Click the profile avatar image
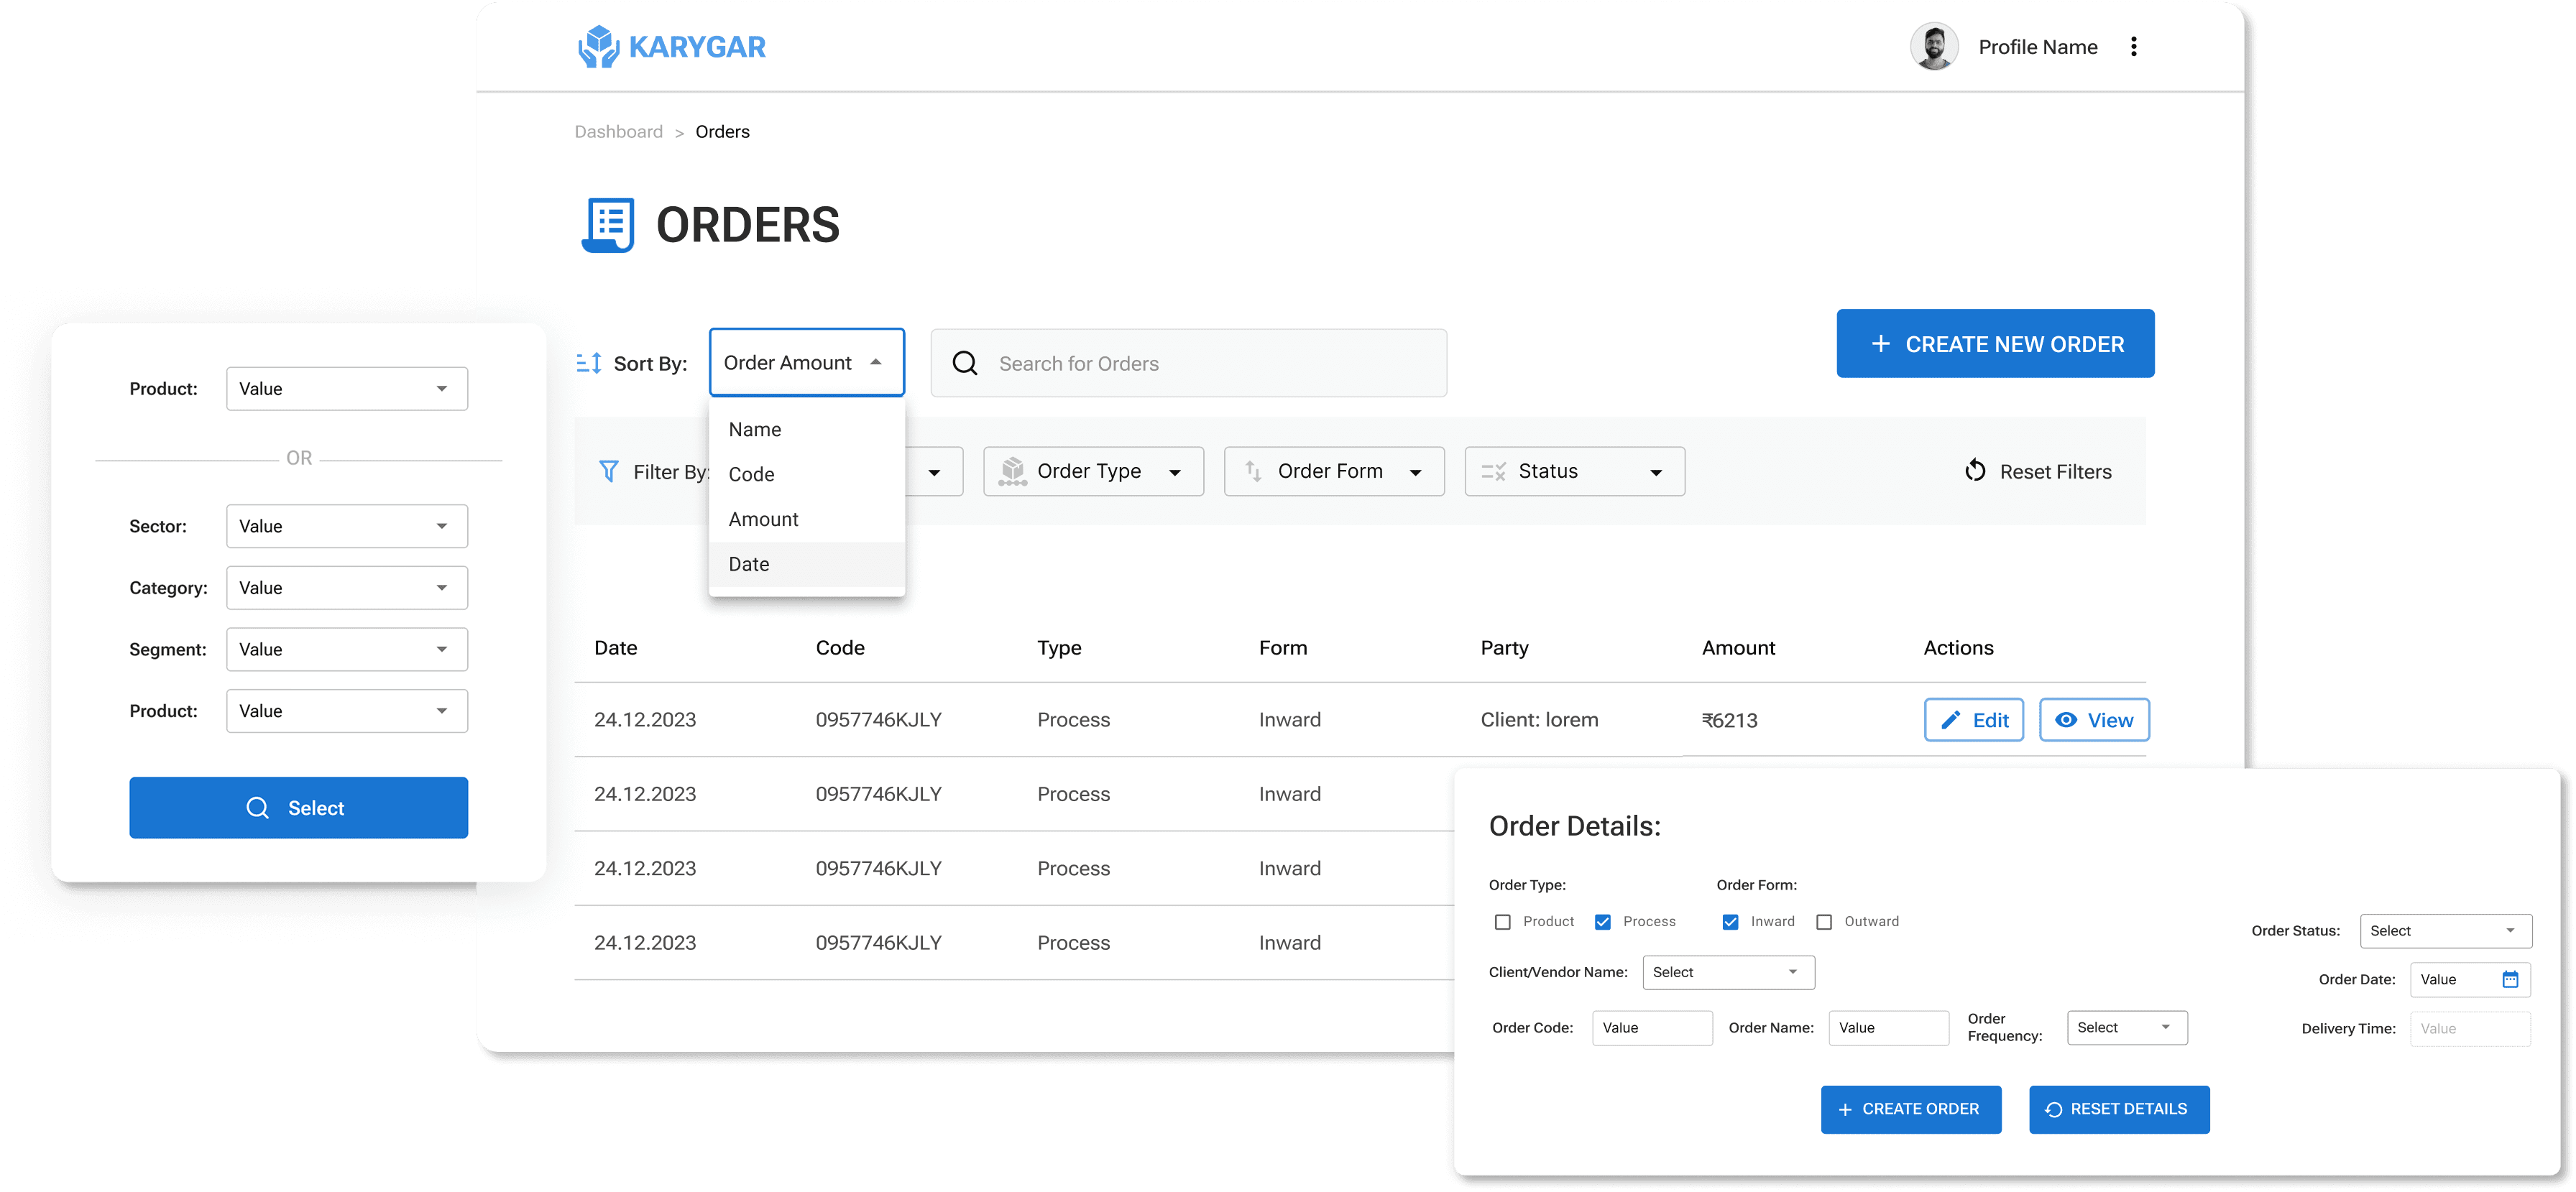This screenshot has height=1192, width=2576. click(x=1934, y=46)
